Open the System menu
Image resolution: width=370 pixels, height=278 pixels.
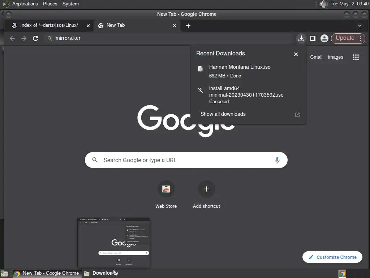(70, 4)
